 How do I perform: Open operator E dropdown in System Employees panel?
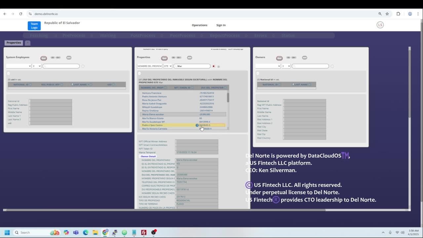pos(37,66)
